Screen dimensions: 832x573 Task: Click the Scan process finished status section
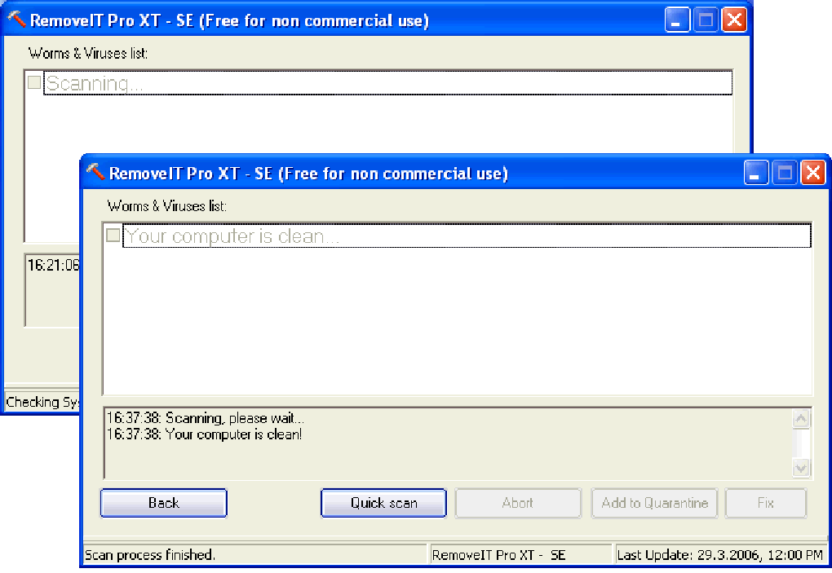[x=245, y=554]
